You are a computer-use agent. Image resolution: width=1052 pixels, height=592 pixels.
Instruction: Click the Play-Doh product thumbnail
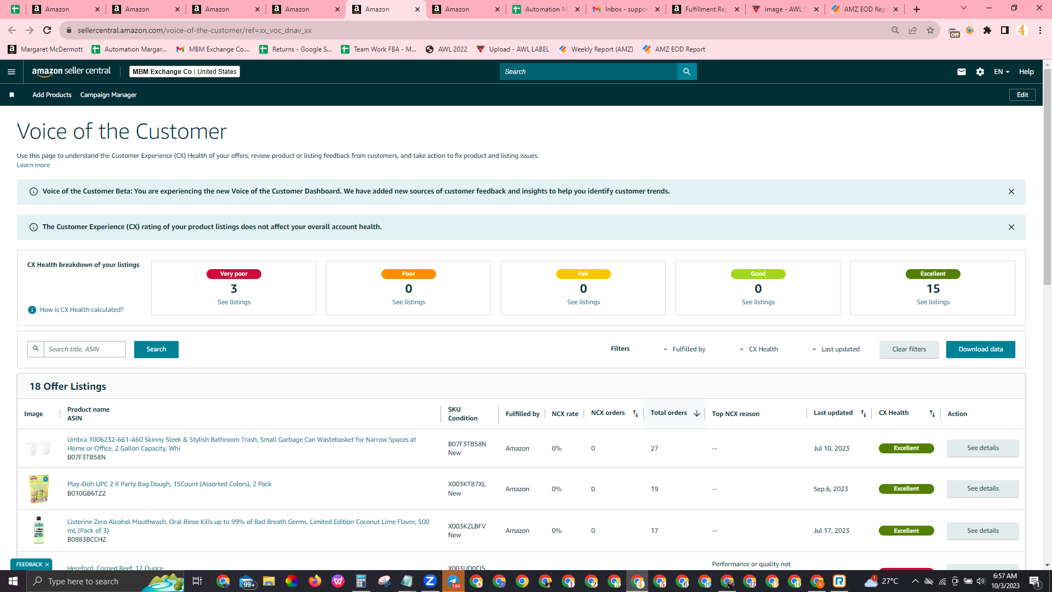[39, 489]
